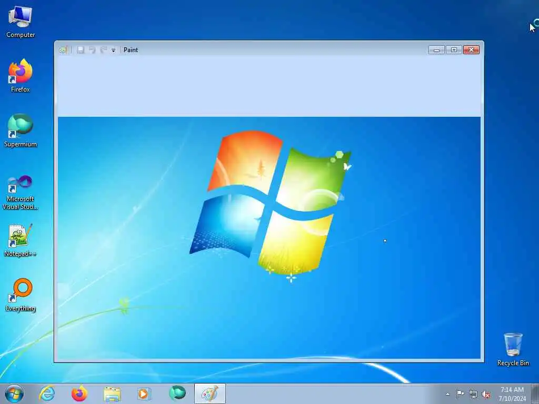
Task: Launch Internet Explorer from the taskbar
Action: 47,393
